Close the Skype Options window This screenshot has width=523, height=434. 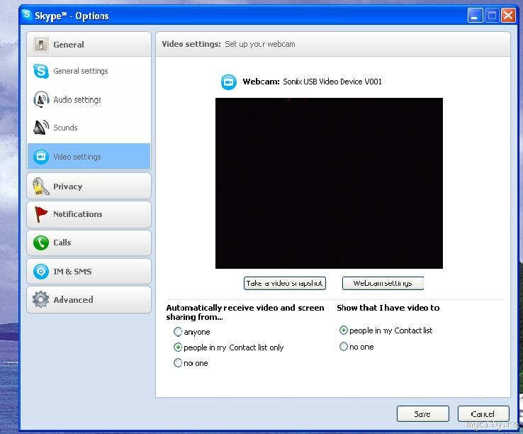point(509,16)
